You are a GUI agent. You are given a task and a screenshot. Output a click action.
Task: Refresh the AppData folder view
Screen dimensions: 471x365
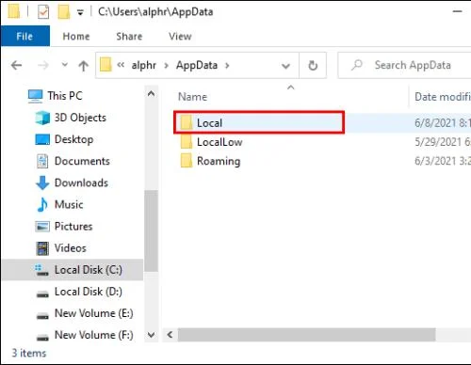coord(313,66)
